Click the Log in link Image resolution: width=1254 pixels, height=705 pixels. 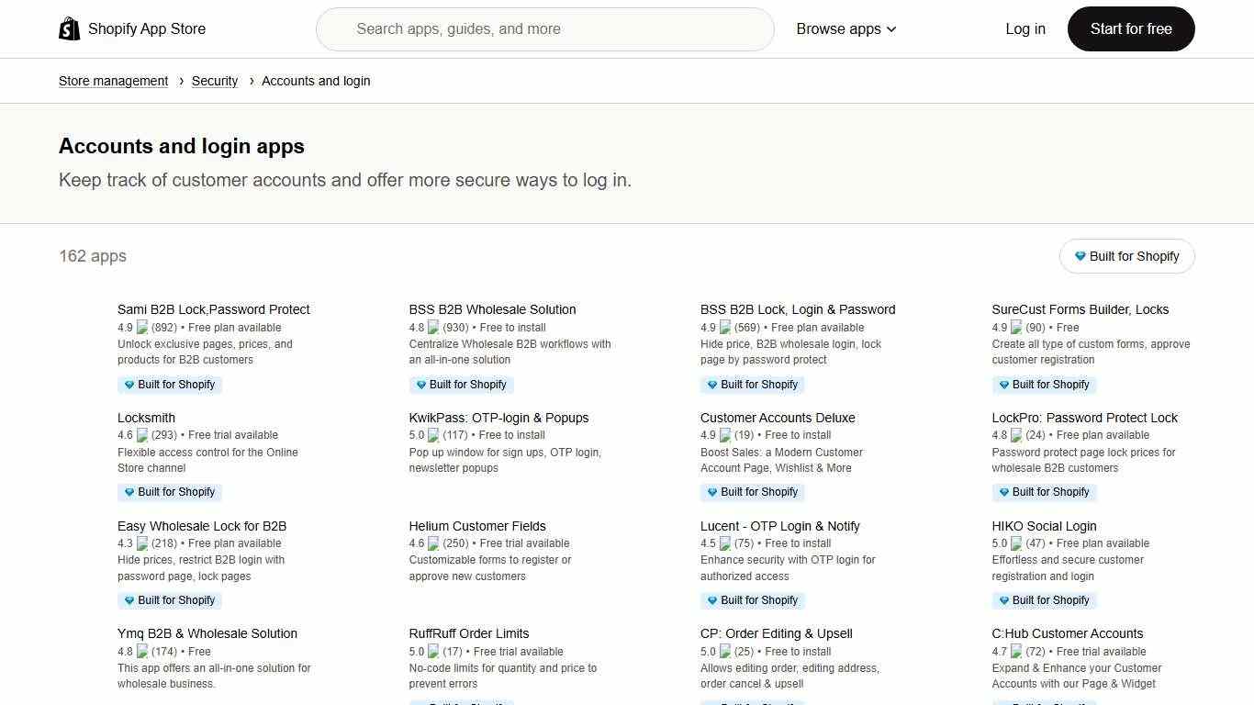[1025, 28]
